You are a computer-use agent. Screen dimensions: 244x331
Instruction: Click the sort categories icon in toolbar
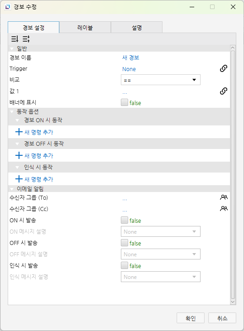(14, 39)
